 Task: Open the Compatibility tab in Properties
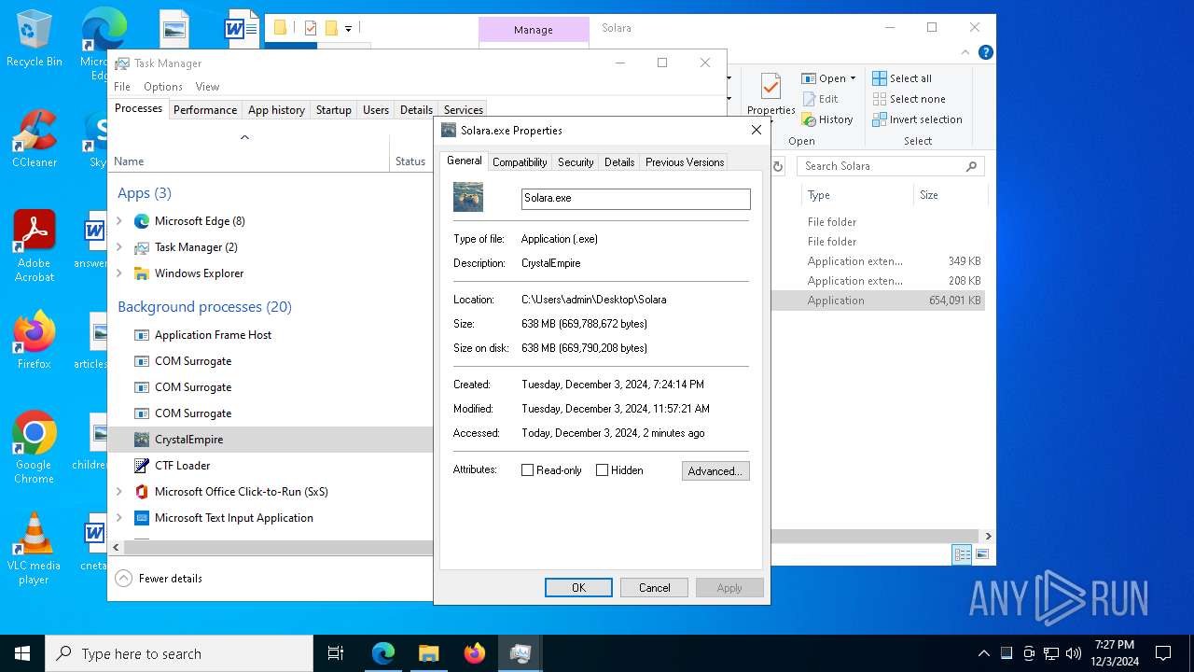(x=520, y=162)
